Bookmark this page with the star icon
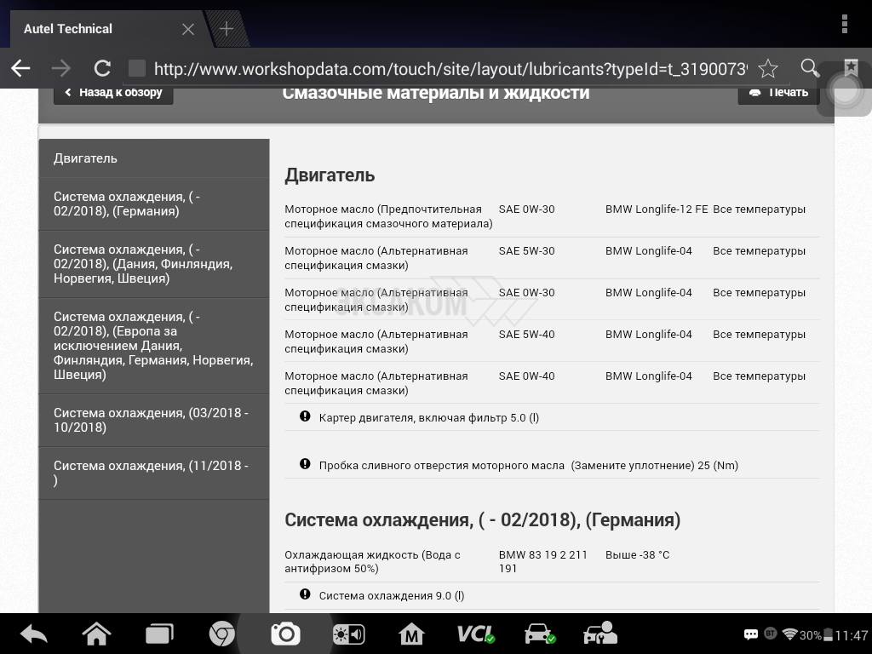The height and width of the screenshot is (654, 872). click(767, 68)
